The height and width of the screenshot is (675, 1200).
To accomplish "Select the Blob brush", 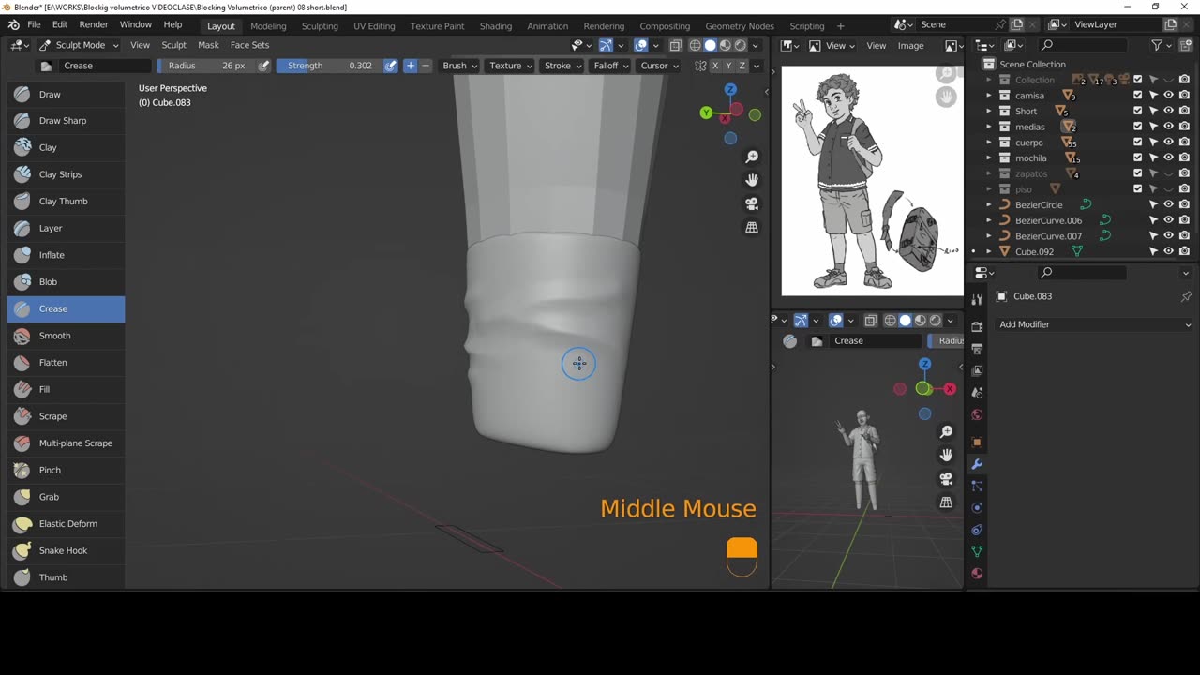I will point(66,282).
